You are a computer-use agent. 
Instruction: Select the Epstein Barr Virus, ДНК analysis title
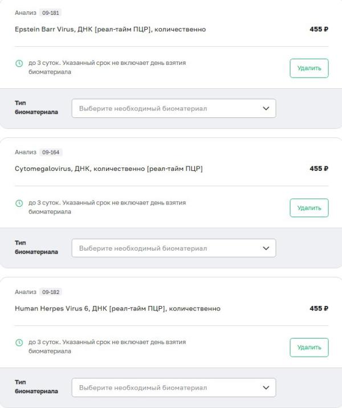[x=110, y=29]
